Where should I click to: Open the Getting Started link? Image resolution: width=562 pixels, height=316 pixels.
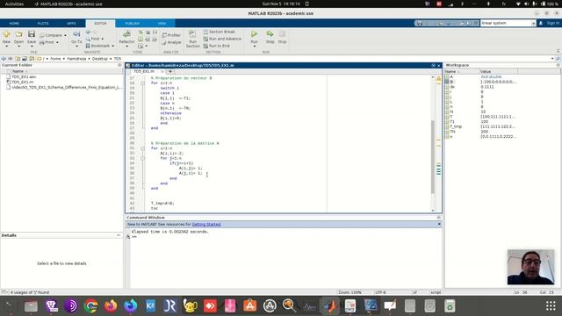point(206,225)
